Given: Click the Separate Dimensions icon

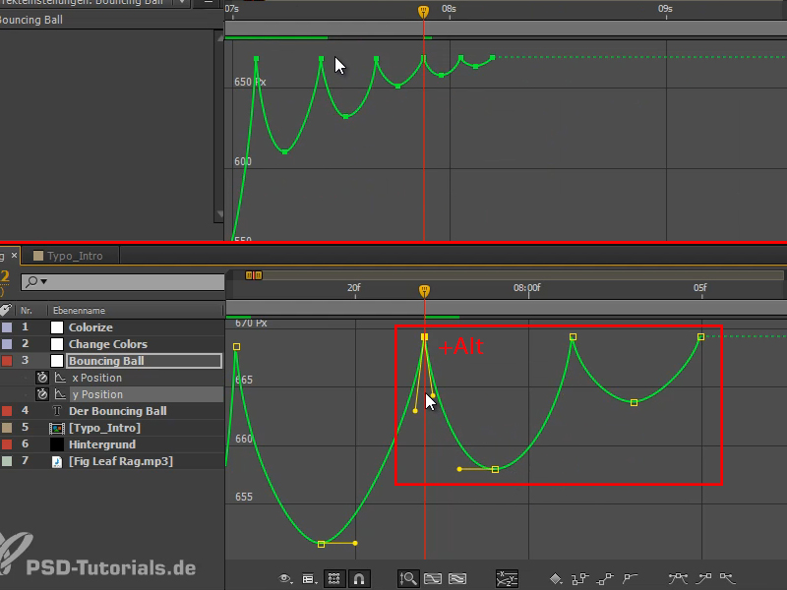Looking at the screenshot, I should point(506,578).
